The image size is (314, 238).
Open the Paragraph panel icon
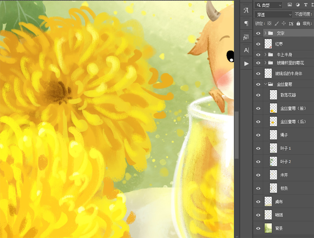246,24
